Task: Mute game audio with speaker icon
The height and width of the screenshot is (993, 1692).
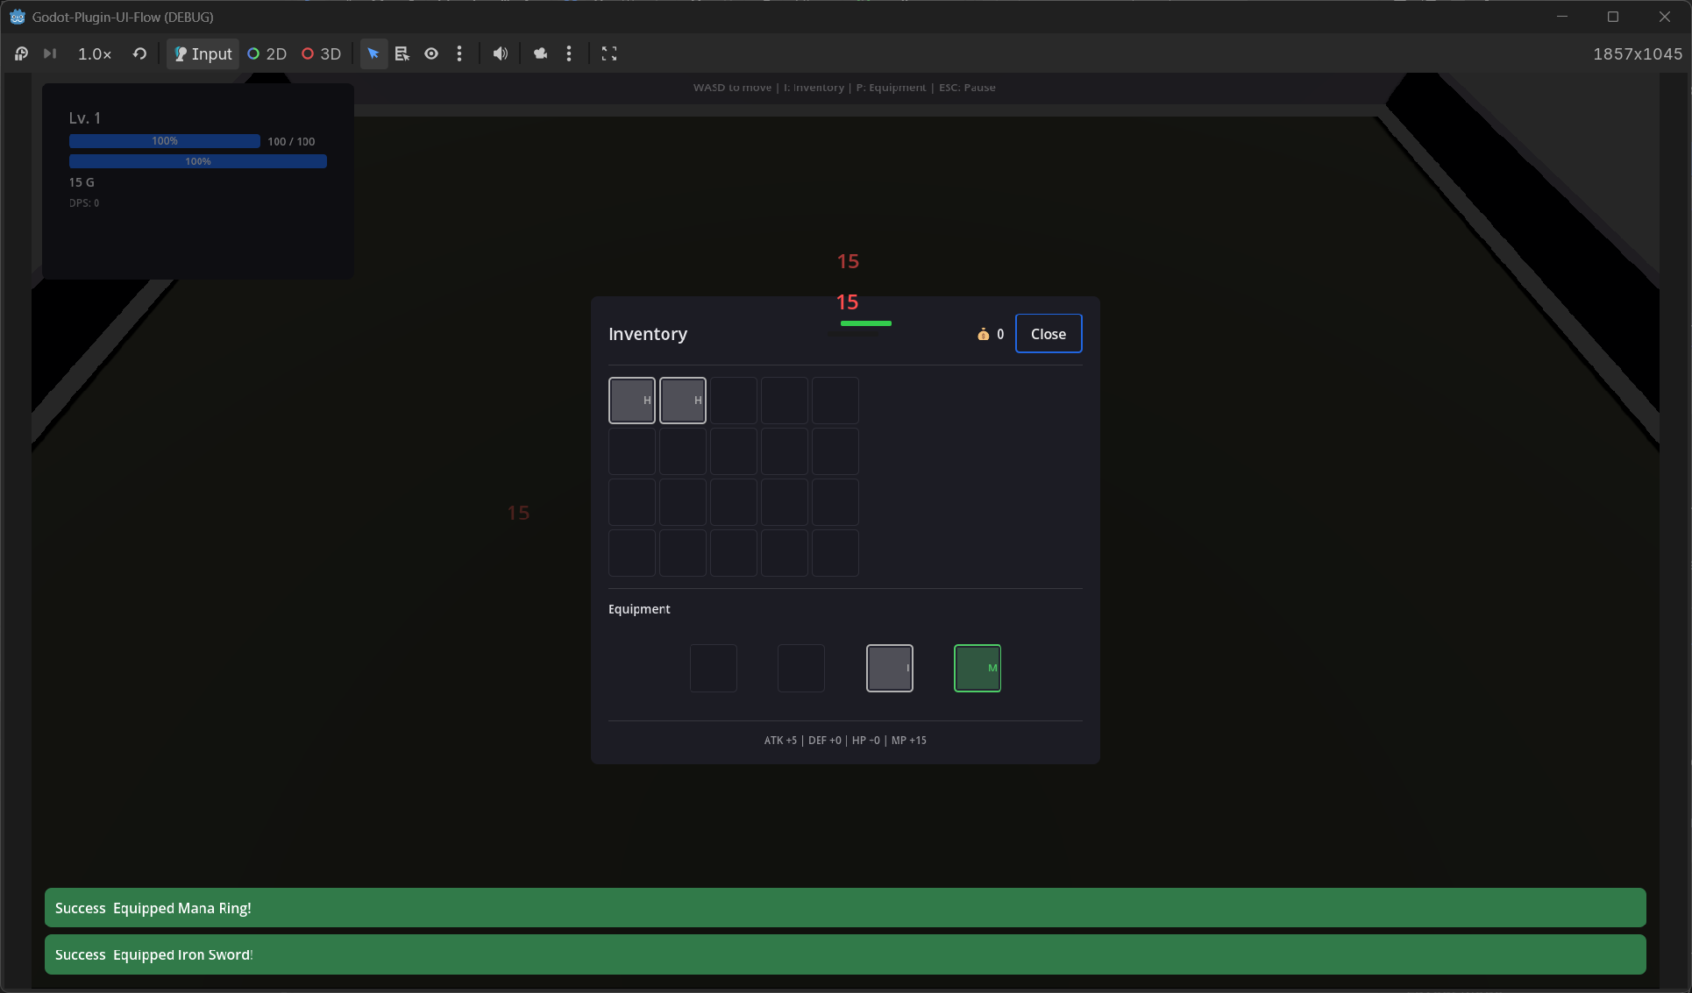Action: coord(500,53)
